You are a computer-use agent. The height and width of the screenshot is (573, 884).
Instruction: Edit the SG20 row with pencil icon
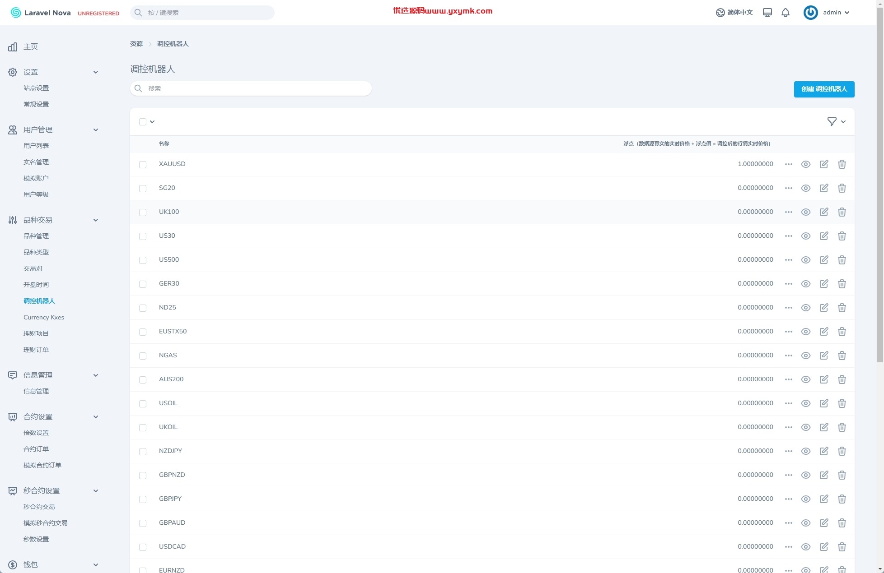coord(824,188)
